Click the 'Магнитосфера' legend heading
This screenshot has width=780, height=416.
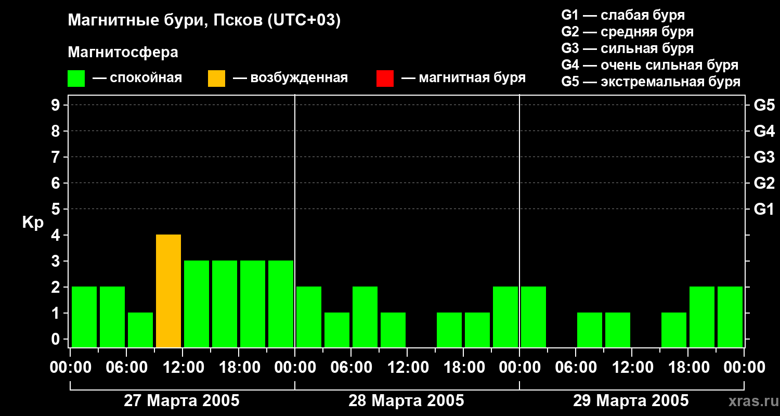pyautogui.click(x=123, y=53)
